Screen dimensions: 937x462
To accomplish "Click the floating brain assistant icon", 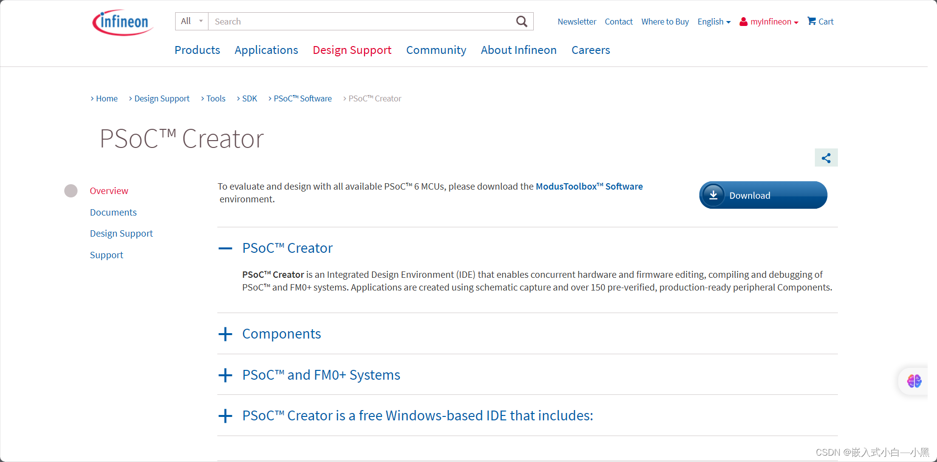I will click(914, 381).
